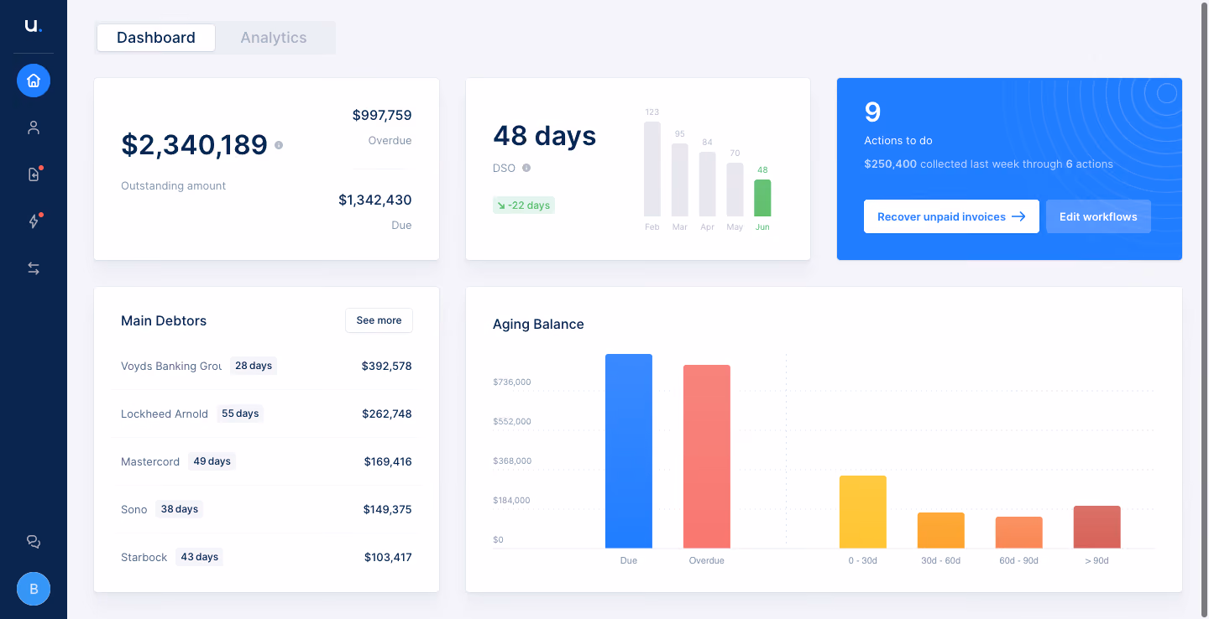Switch to the Analytics tab
This screenshot has height=619, width=1209.
point(274,38)
